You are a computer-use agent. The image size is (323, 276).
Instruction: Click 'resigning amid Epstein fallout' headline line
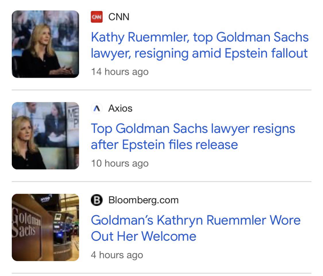(x=199, y=53)
